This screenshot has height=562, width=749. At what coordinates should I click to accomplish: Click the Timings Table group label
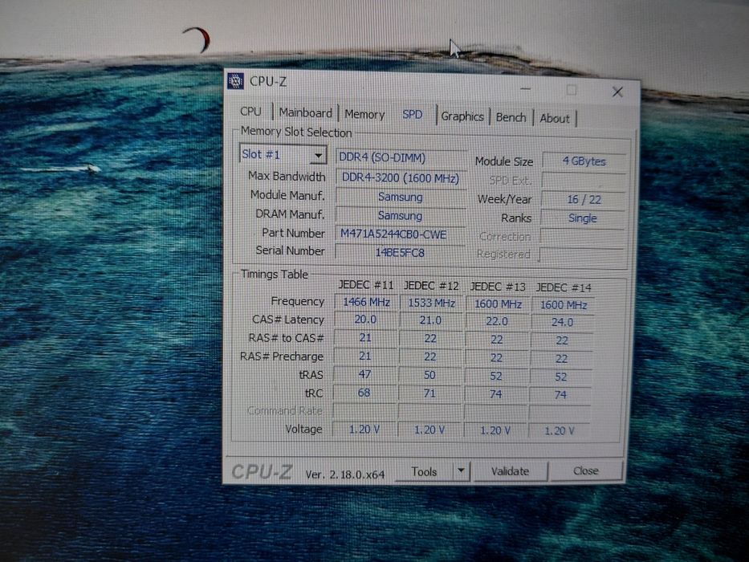tap(275, 275)
